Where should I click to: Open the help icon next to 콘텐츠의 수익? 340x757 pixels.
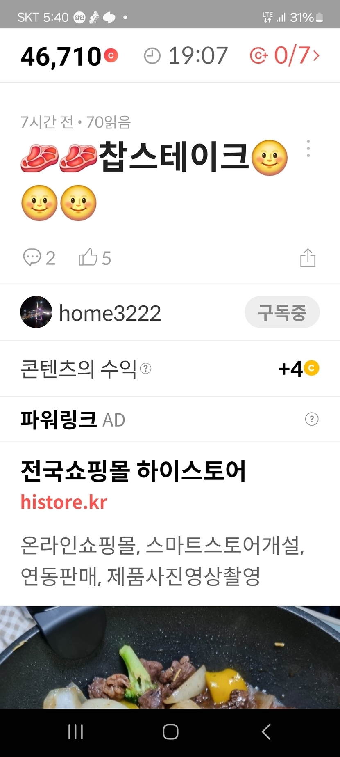tap(146, 369)
